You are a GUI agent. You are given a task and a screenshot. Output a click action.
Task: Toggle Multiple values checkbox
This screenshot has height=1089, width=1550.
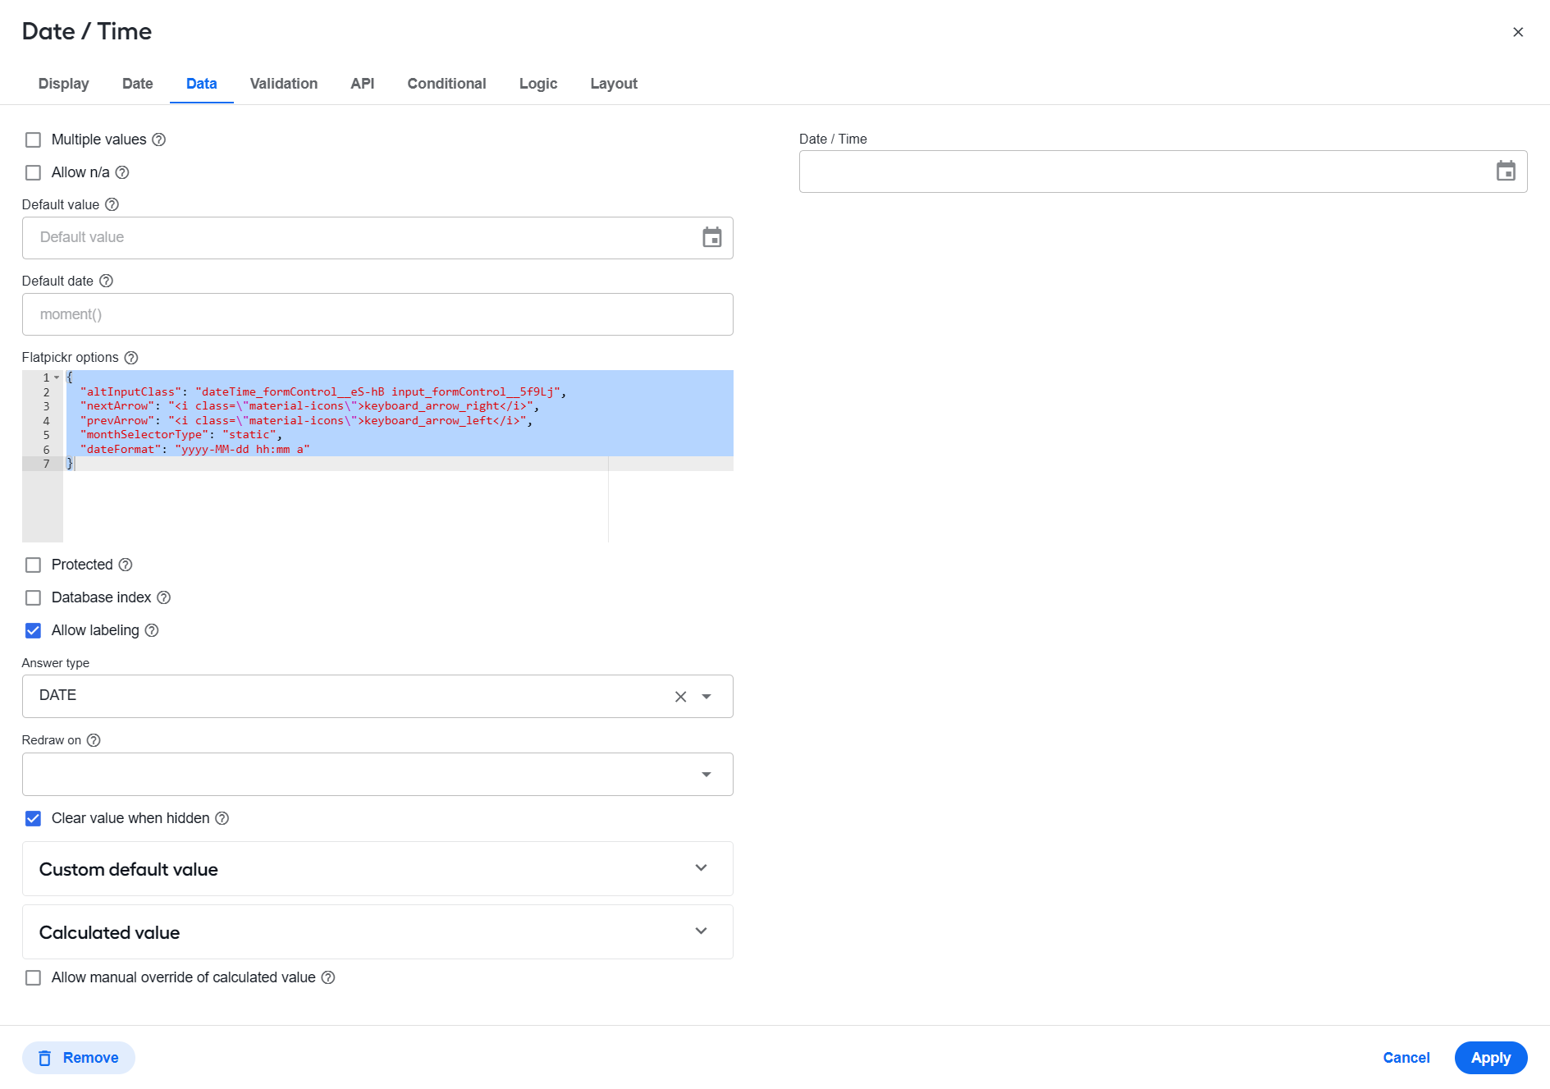tap(33, 140)
